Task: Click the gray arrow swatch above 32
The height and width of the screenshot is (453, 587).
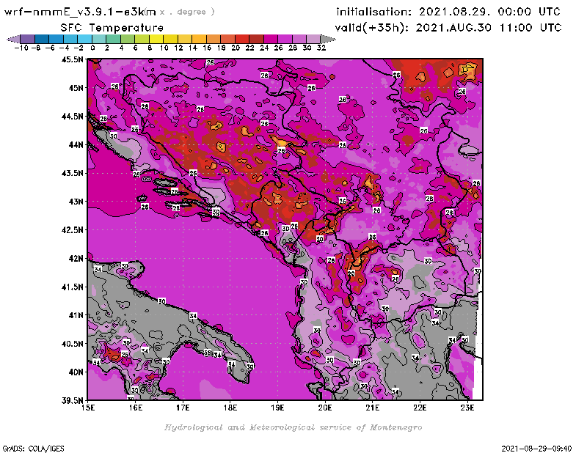Action: click(x=328, y=39)
